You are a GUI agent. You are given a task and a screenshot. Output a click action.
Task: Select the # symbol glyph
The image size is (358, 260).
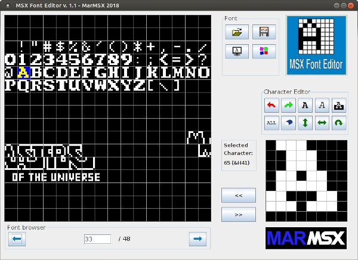[50, 47]
